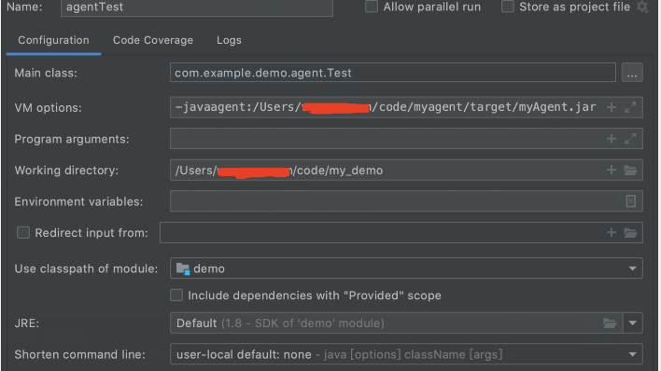Click the "Use classpath of module:" label
Screen dimensions: 661x371
click(x=86, y=268)
